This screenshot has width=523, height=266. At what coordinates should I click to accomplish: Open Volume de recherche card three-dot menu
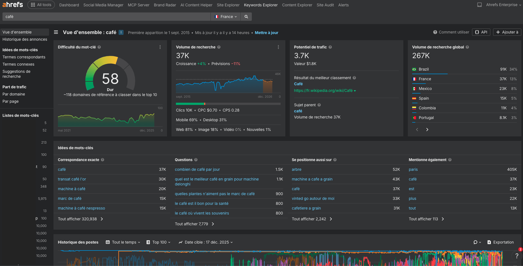278,47
